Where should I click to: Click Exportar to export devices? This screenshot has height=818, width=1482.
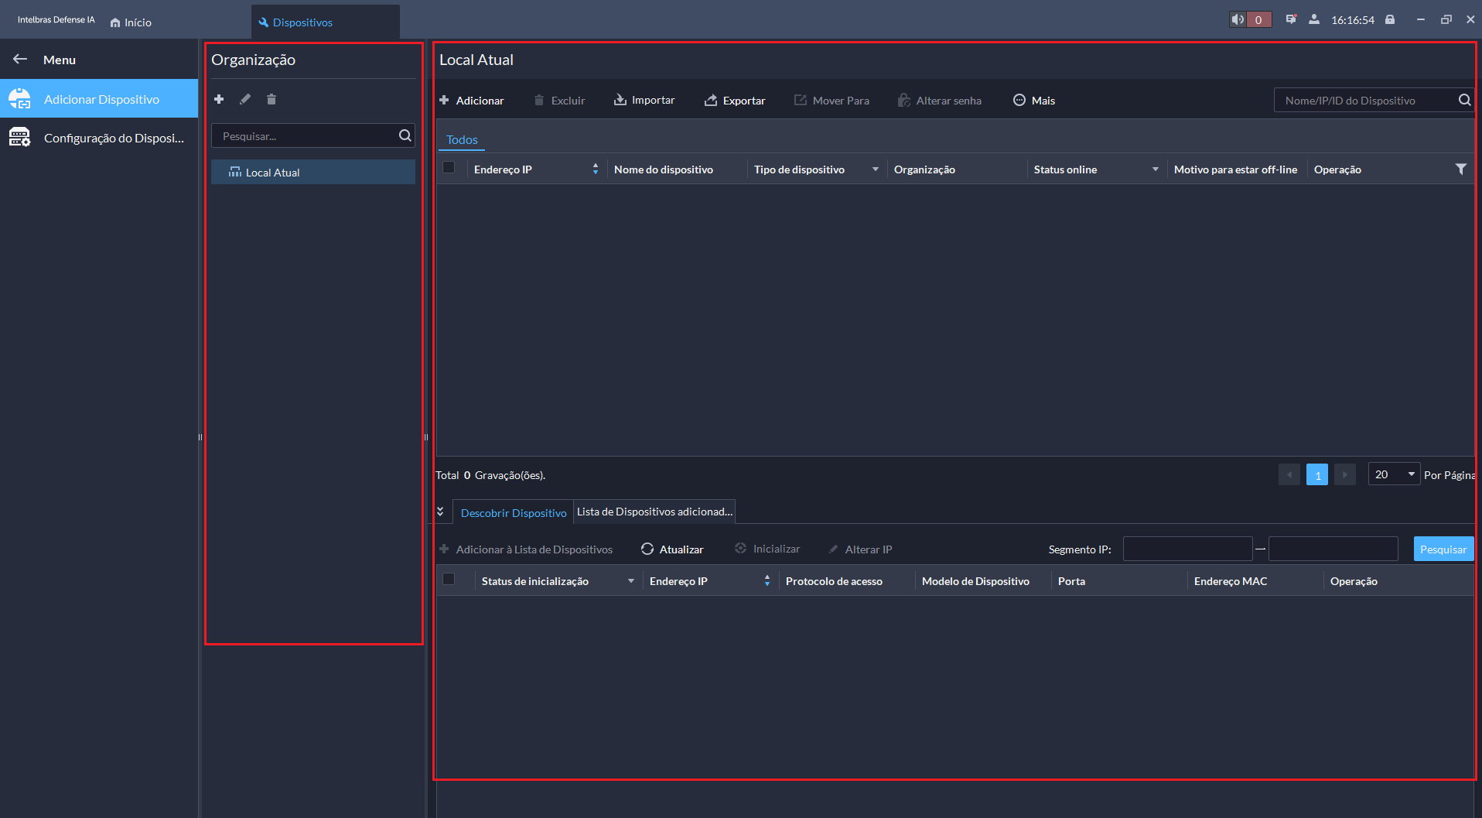coord(735,101)
